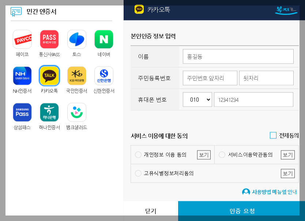Select the KB Kookmin Bank certificate icon
Image resolution: width=305 pixels, height=221 pixels.
tap(77, 76)
